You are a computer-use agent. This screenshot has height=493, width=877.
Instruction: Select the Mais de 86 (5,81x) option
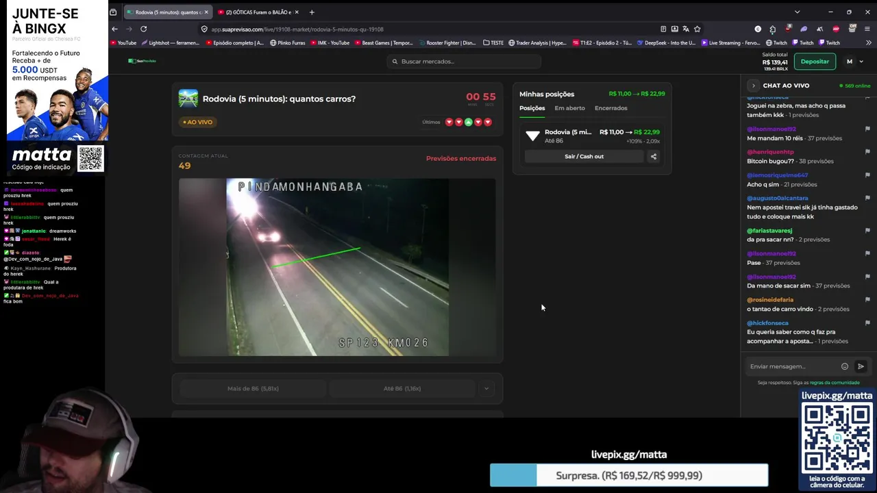point(253,388)
